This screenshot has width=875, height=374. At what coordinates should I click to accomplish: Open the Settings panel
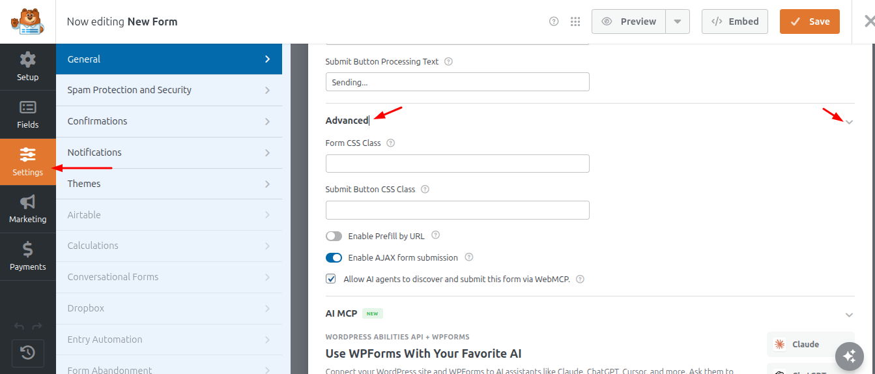(x=28, y=162)
